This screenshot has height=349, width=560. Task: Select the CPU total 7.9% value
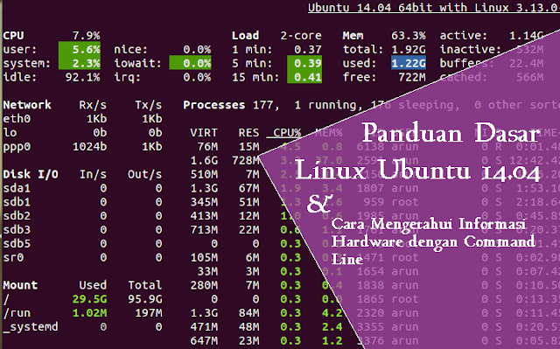pos(87,36)
